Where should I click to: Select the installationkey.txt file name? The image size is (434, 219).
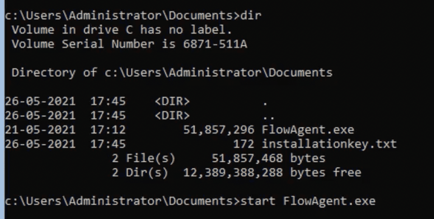(x=329, y=144)
